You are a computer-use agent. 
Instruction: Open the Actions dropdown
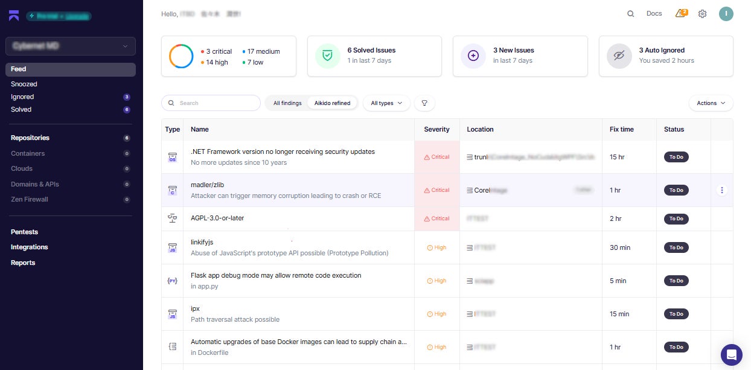pyautogui.click(x=711, y=103)
